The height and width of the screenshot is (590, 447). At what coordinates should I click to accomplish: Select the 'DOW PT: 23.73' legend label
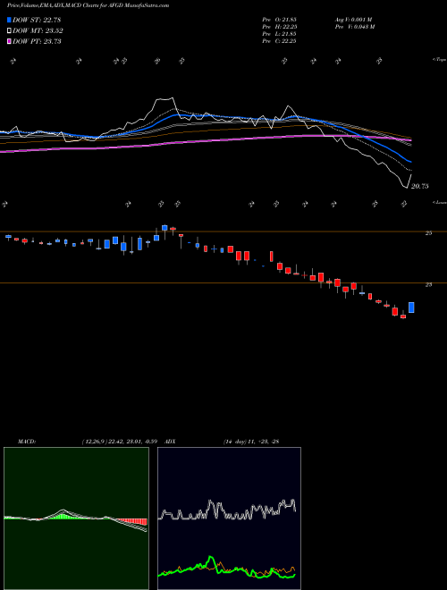(x=37, y=41)
